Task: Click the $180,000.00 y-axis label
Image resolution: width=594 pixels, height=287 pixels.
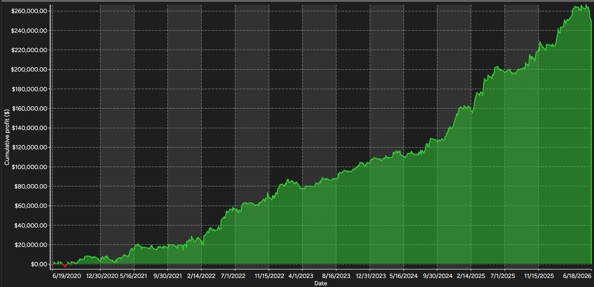Action: pyautogui.click(x=29, y=89)
